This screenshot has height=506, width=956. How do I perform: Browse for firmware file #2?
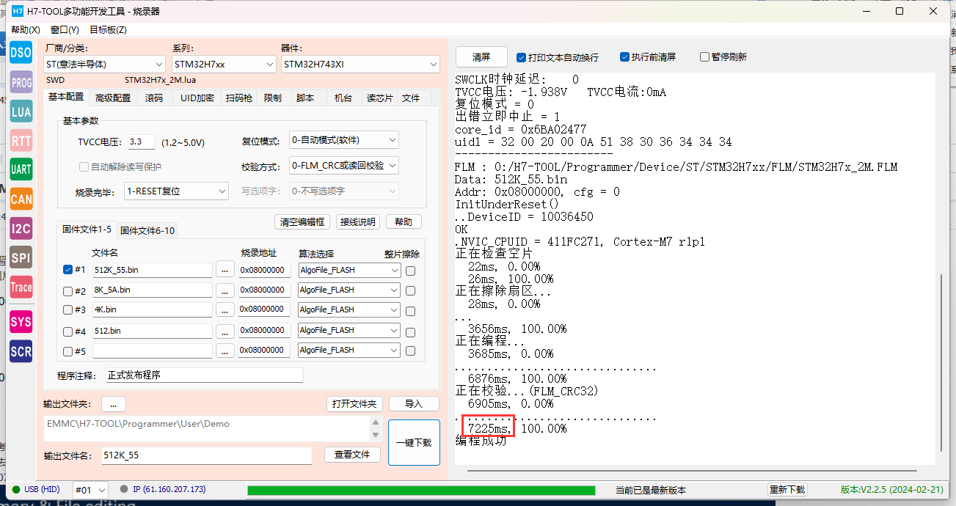point(225,290)
